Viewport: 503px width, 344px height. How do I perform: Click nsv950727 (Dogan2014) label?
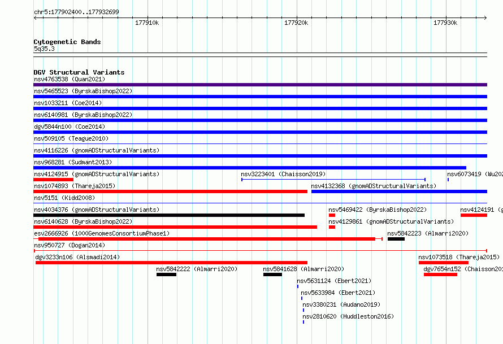(70, 245)
